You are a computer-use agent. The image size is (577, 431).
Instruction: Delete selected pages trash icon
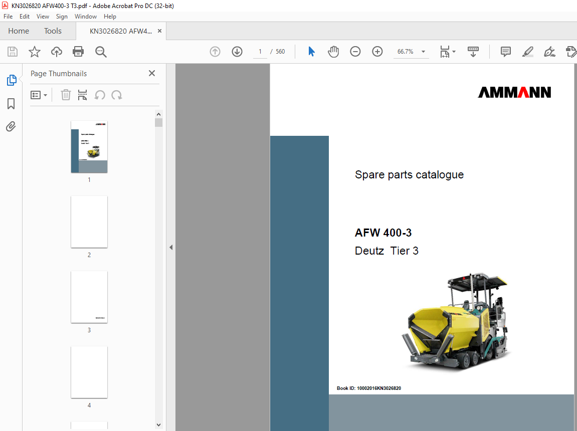(x=66, y=95)
